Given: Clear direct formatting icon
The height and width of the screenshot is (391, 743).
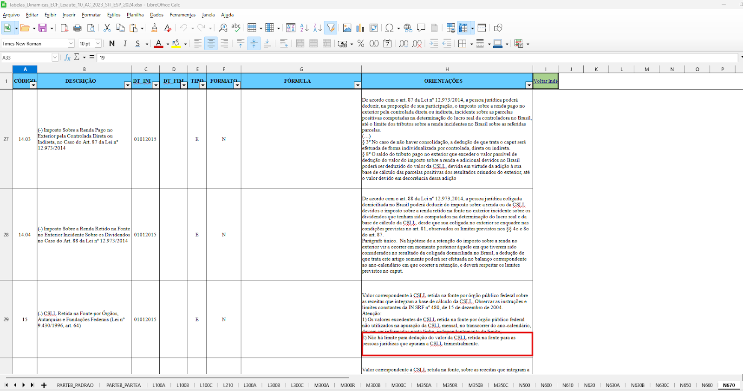Looking at the screenshot, I should pos(168,28).
